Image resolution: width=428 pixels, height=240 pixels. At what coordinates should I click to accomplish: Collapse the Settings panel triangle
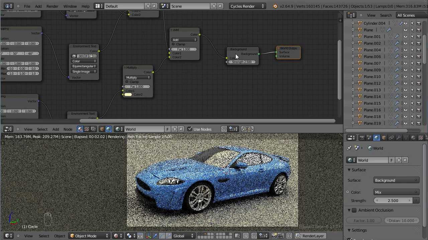[349, 230]
